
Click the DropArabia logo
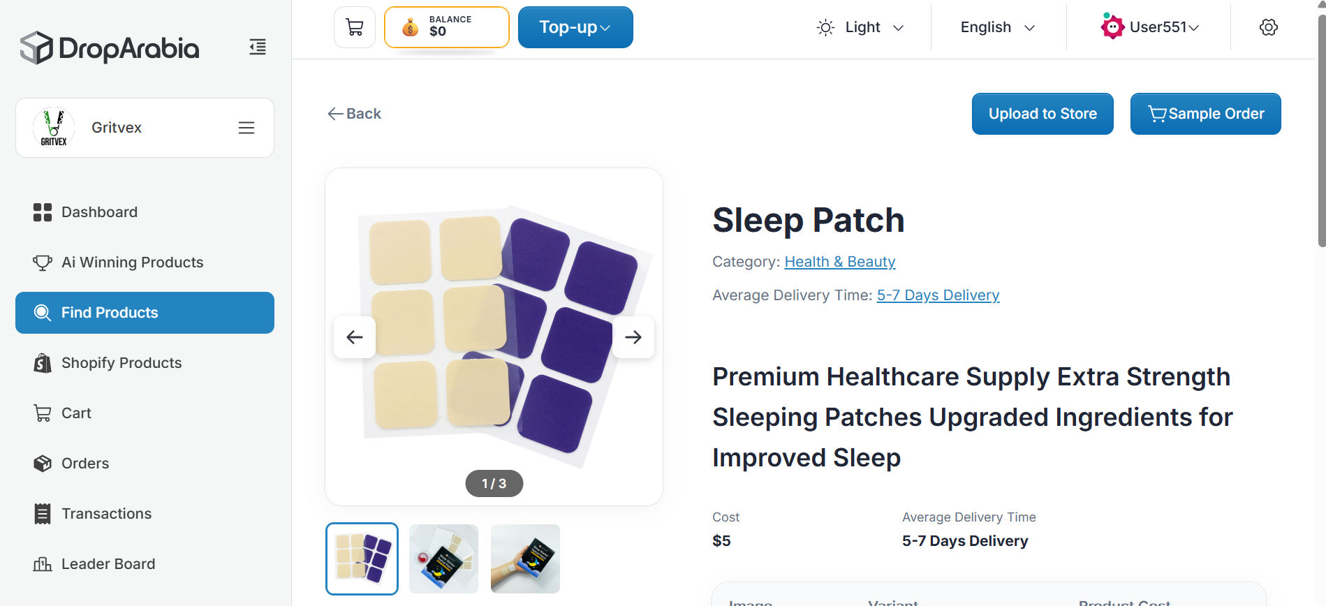point(110,47)
